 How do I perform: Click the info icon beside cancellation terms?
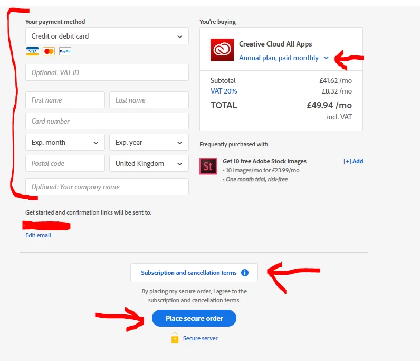(x=245, y=273)
